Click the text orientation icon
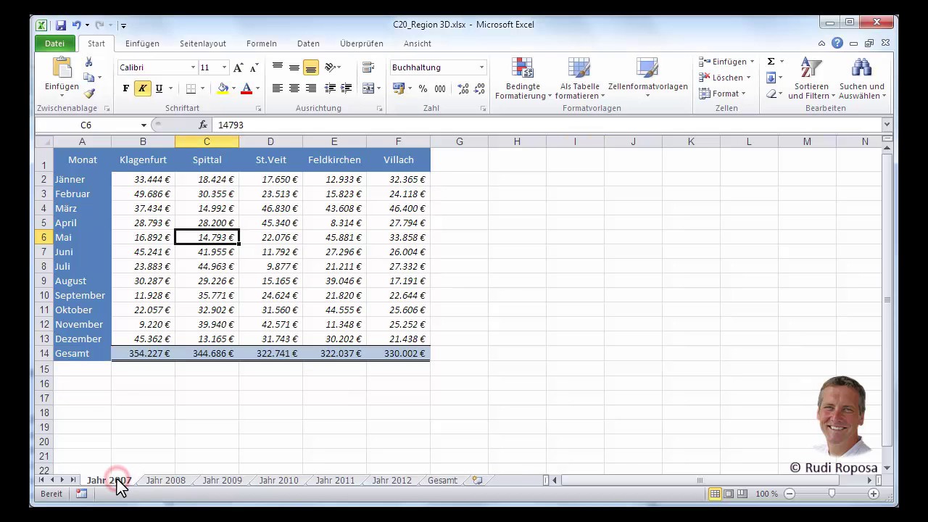This screenshot has height=522, width=928. click(330, 67)
